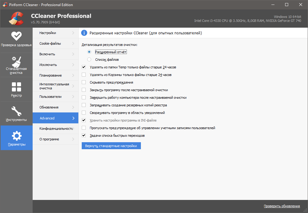Expand the Обновления chevron arrow
Viewport: 308px width, 213px height.
[x=73, y=107]
